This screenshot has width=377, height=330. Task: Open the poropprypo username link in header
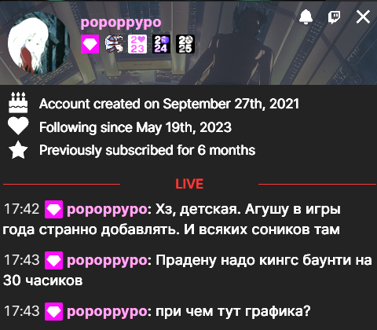click(x=121, y=23)
